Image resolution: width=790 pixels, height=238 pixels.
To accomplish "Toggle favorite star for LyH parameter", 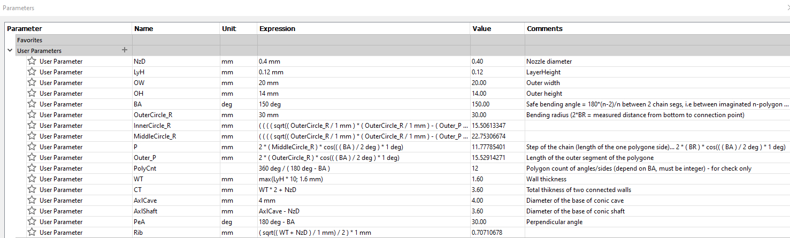I will click(x=32, y=72).
